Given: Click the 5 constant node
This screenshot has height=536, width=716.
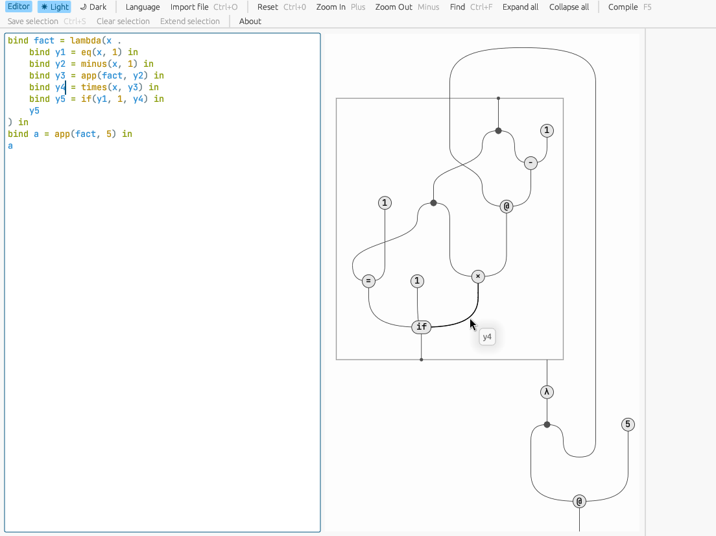Looking at the screenshot, I should click(627, 424).
